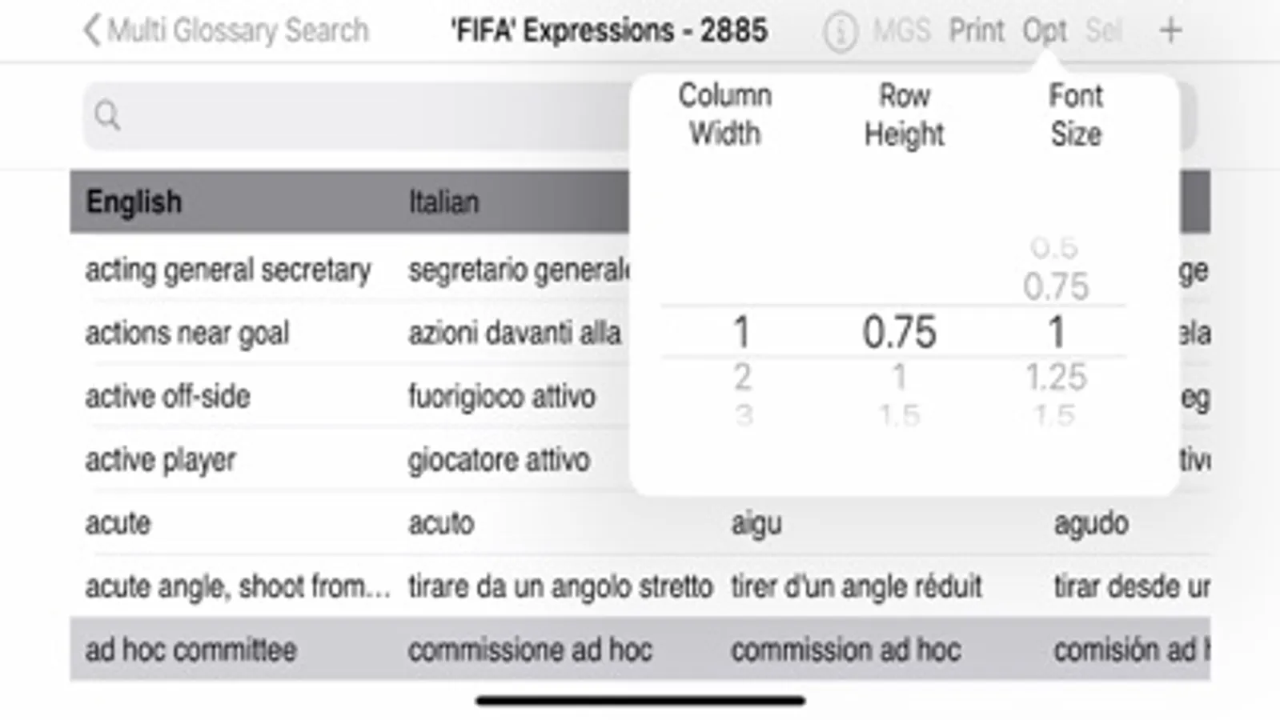This screenshot has height=720, width=1280.
Task: Pick row height value 1.5
Action: click(899, 415)
